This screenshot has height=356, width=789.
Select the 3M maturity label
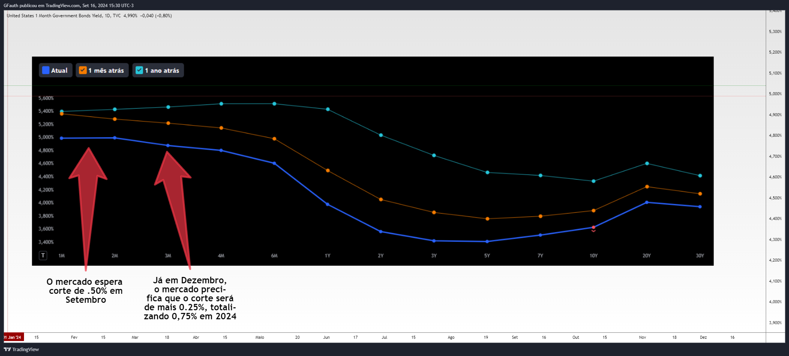pos(168,256)
